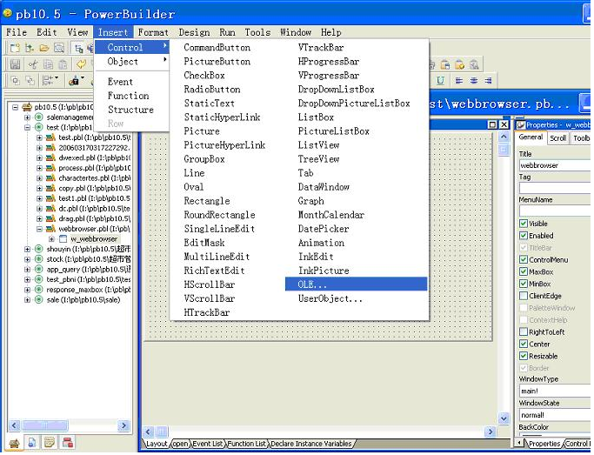Click the Send to Back icon

[30, 80]
